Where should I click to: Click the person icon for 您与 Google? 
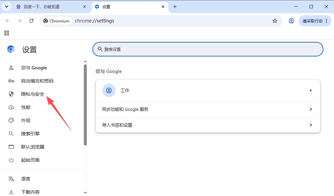(x=11, y=68)
